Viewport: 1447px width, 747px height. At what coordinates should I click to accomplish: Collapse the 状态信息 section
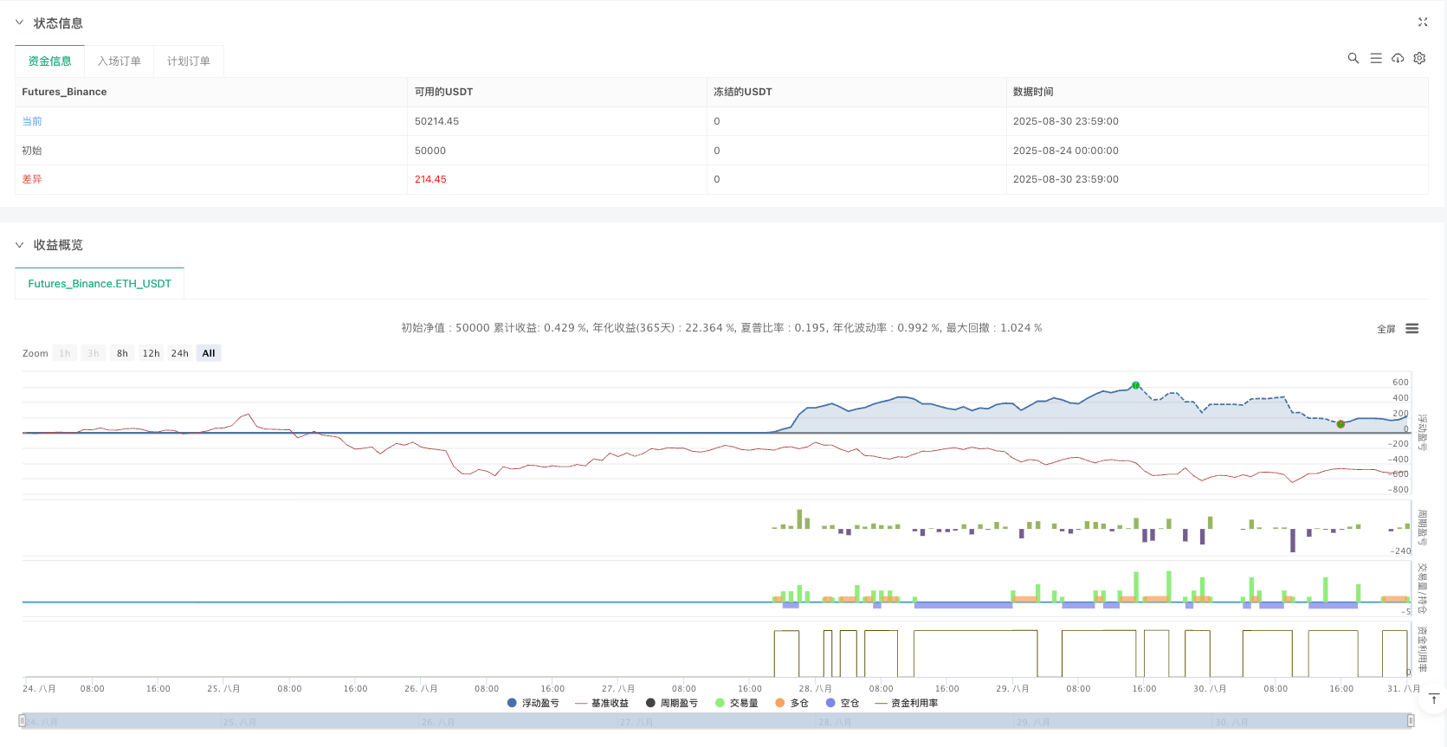pos(20,23)
